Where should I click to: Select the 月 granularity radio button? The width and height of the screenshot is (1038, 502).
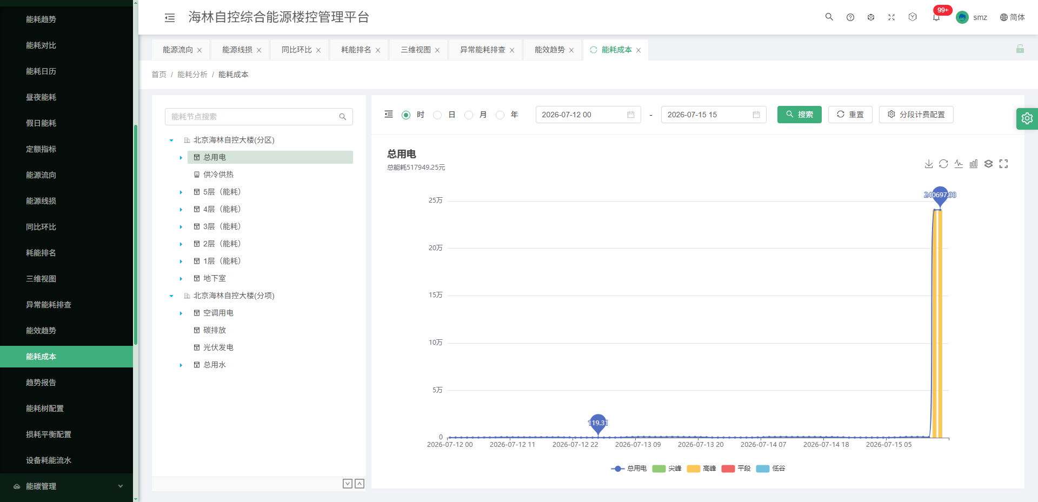click(469, 115)
